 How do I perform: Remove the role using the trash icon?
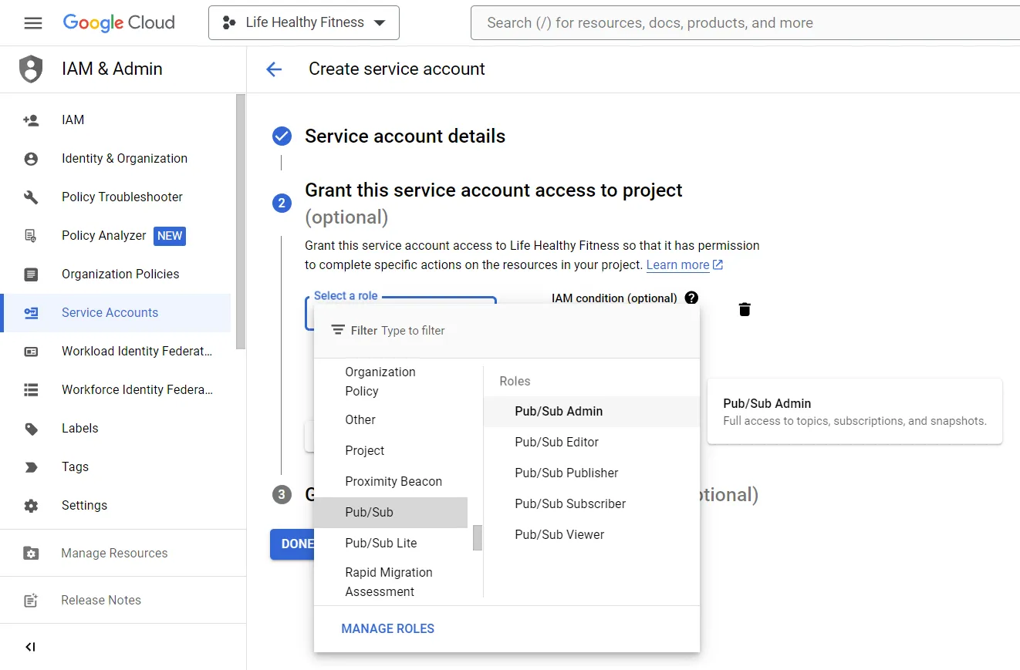pyautogui.click(x=744, y=308)
